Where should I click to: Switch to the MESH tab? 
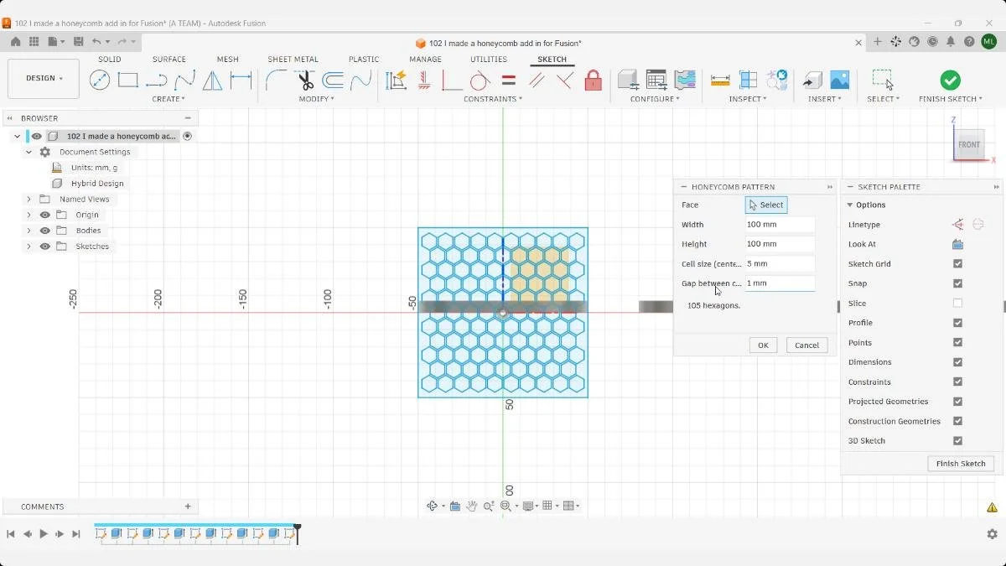pos(228,60)
